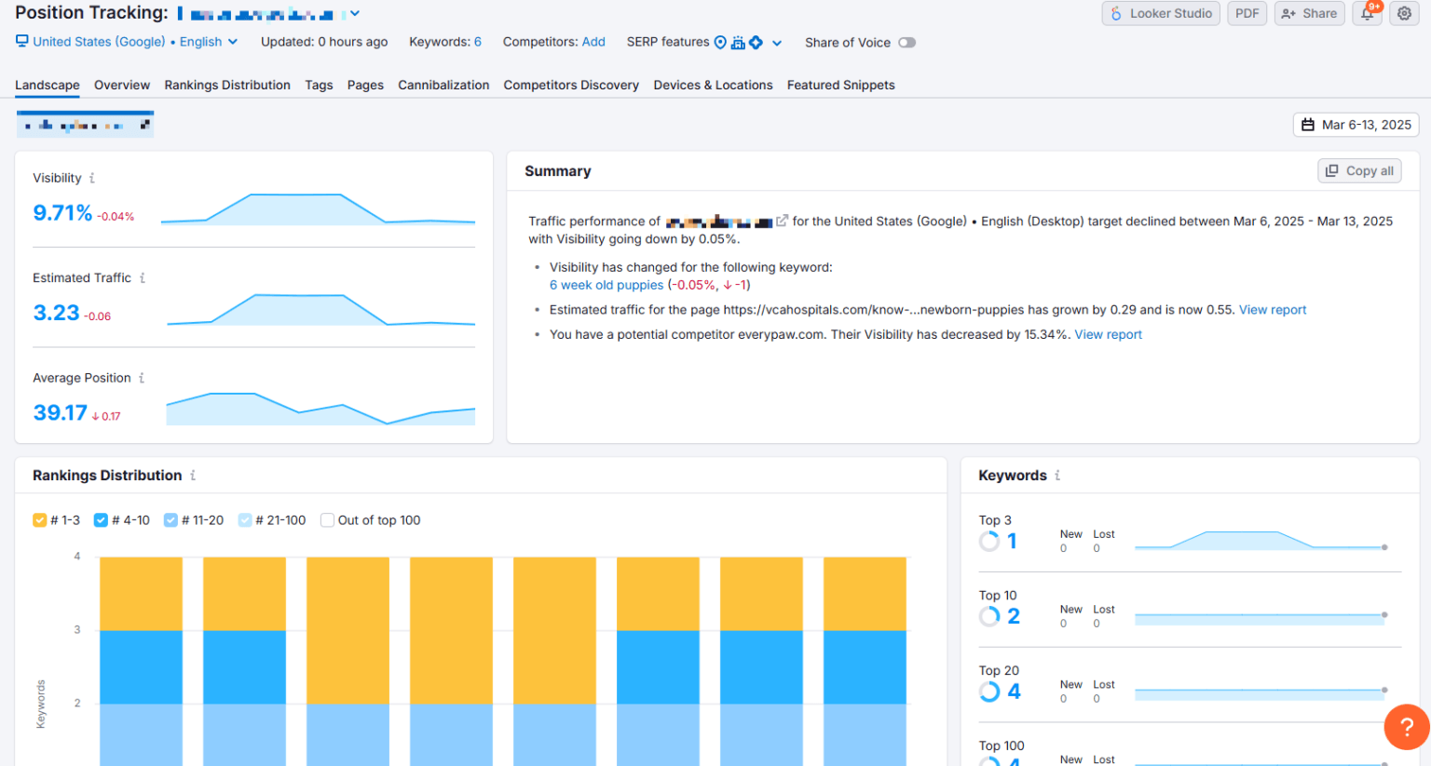Click the Average Position info icon
1431x766 pixels.
coord(142,378)
